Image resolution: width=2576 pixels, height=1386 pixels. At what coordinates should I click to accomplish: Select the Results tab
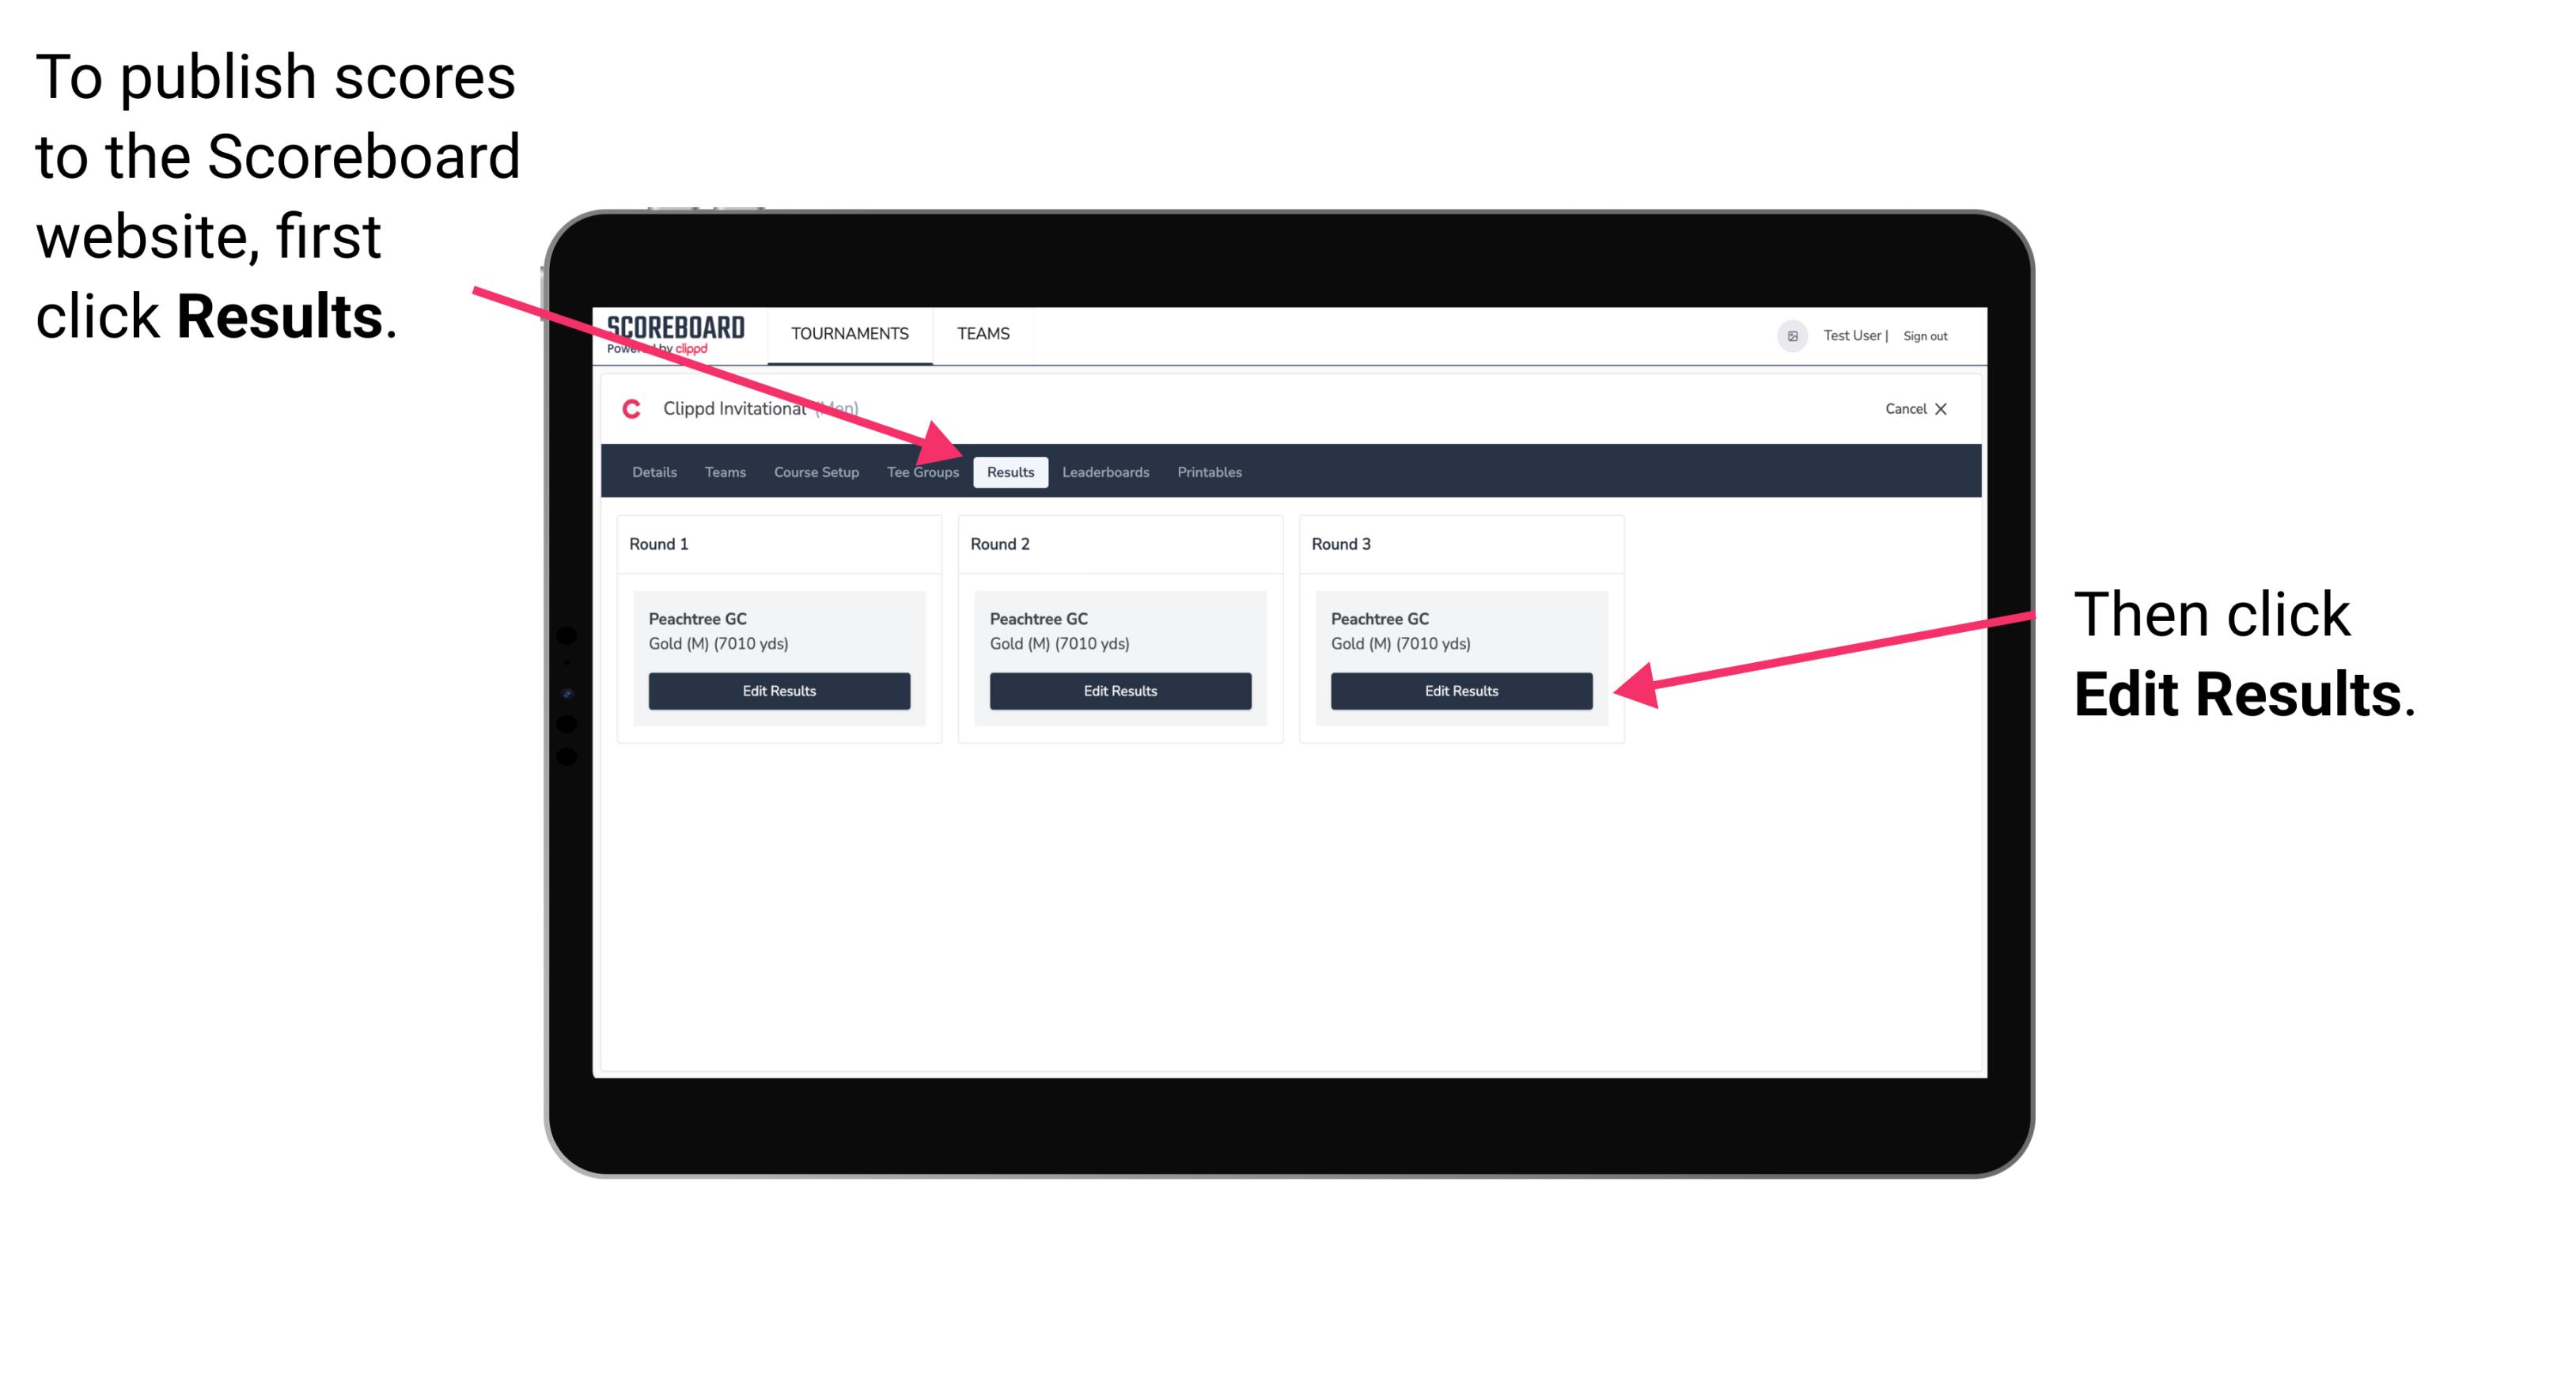(x=1010, y=473)
